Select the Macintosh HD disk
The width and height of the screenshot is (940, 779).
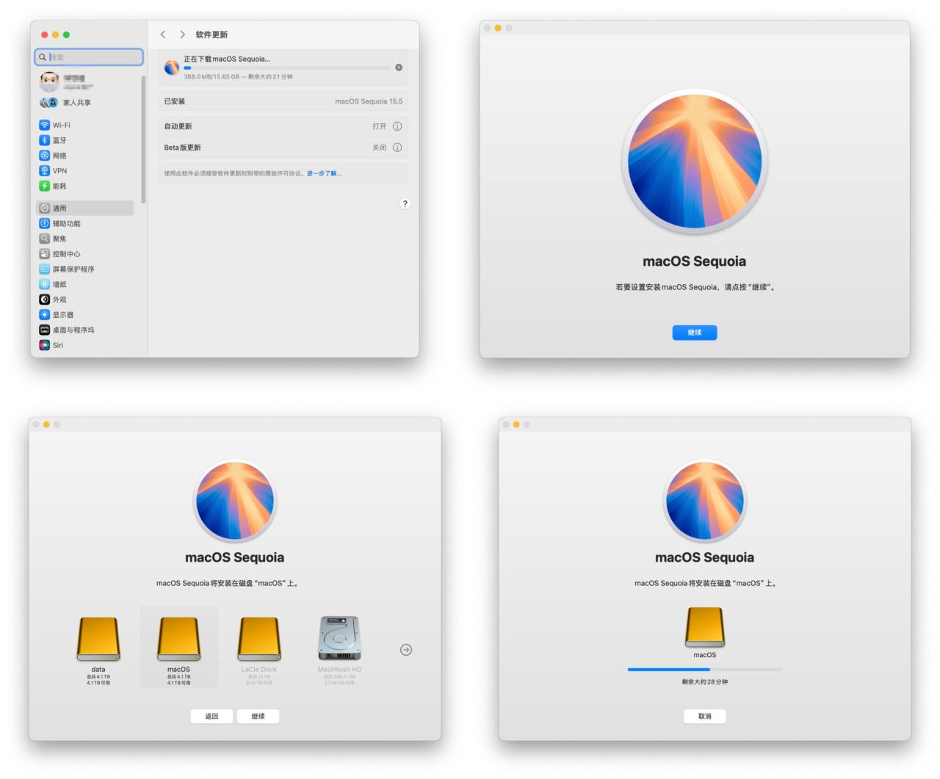point(339,651)
